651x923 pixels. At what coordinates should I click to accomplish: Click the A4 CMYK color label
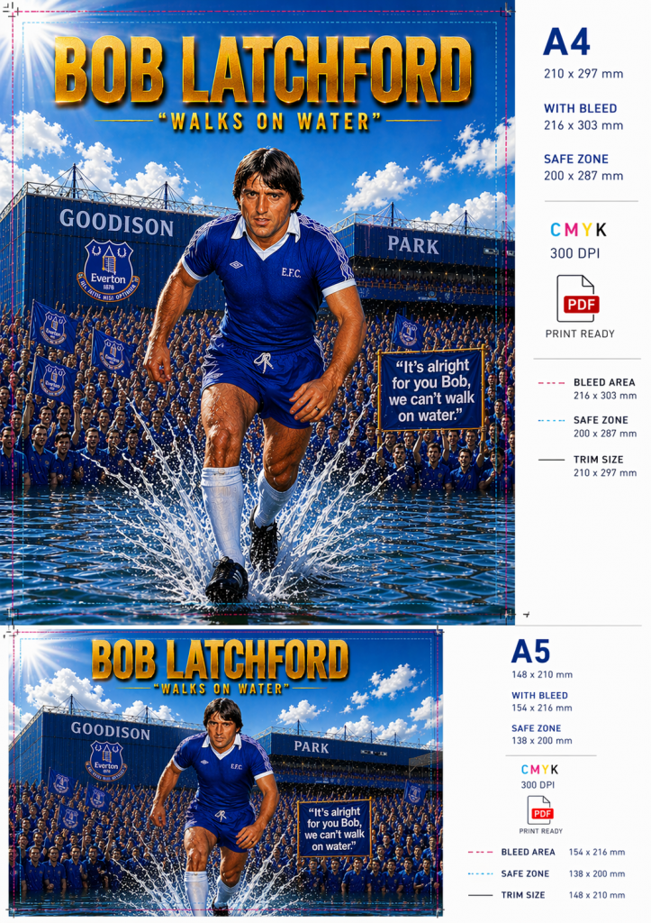coord(577,230)
